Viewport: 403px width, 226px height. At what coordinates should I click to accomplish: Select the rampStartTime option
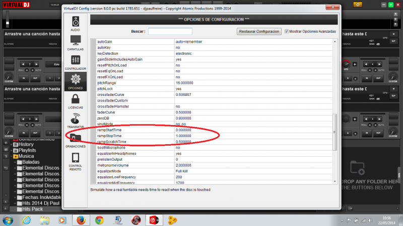point(214,130)
